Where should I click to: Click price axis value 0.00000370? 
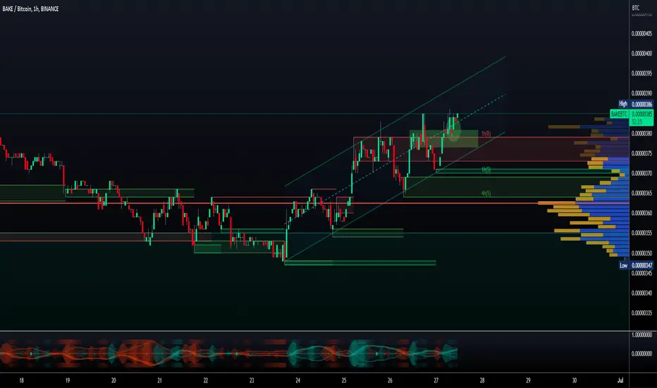tap(641, 174)
